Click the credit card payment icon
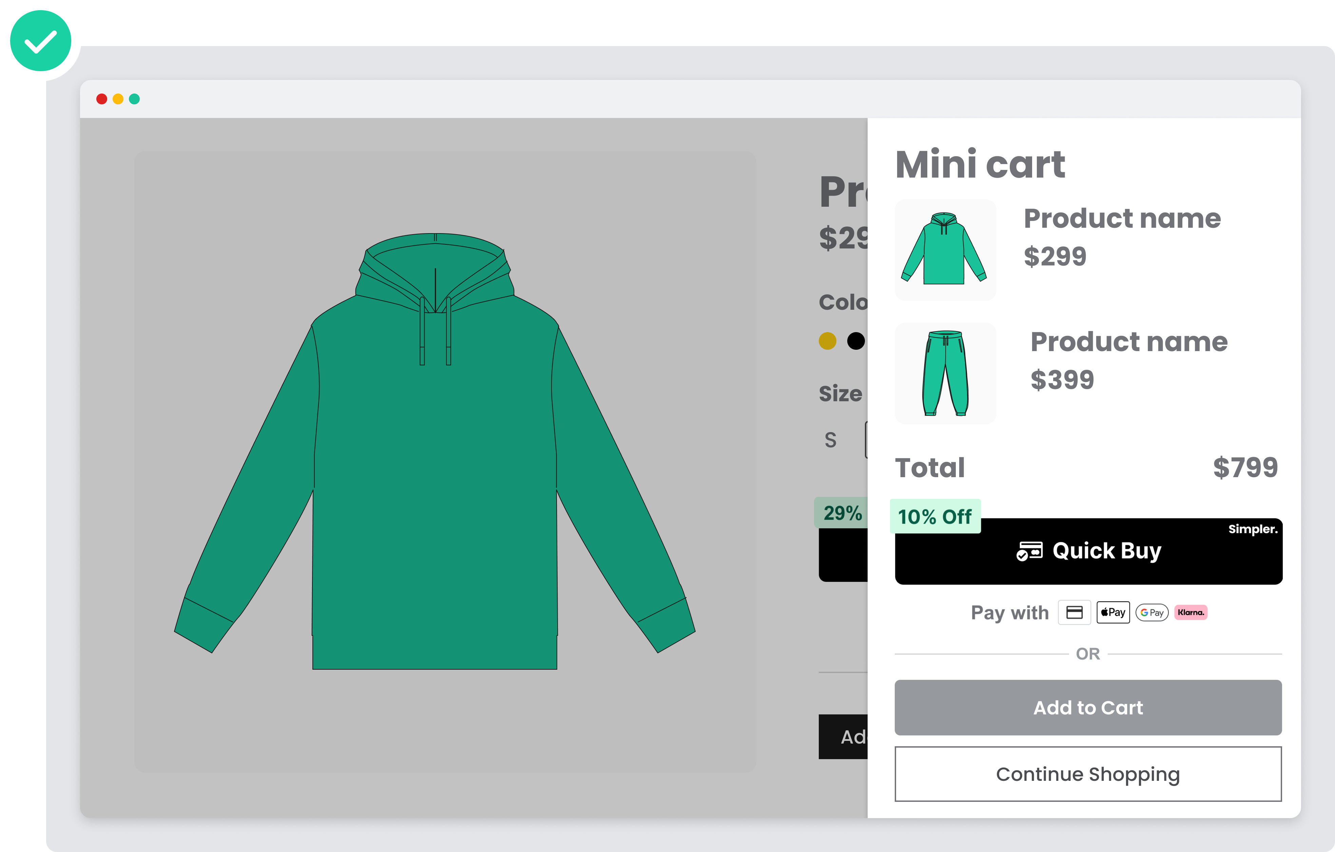This screenshot has height=852, width=1335. coord(1074,612)
